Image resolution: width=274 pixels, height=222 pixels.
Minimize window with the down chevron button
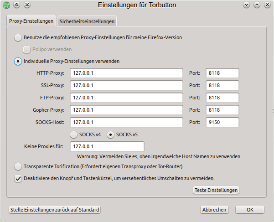246,5
